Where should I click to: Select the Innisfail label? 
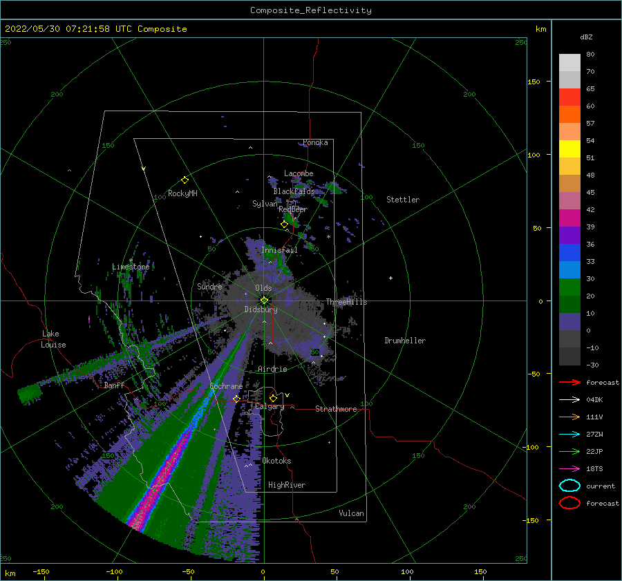point(279,250)
